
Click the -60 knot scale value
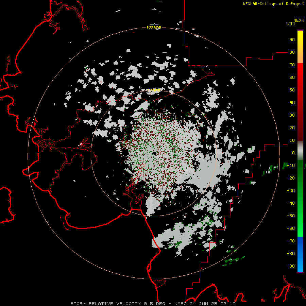[x=291, y=228]
